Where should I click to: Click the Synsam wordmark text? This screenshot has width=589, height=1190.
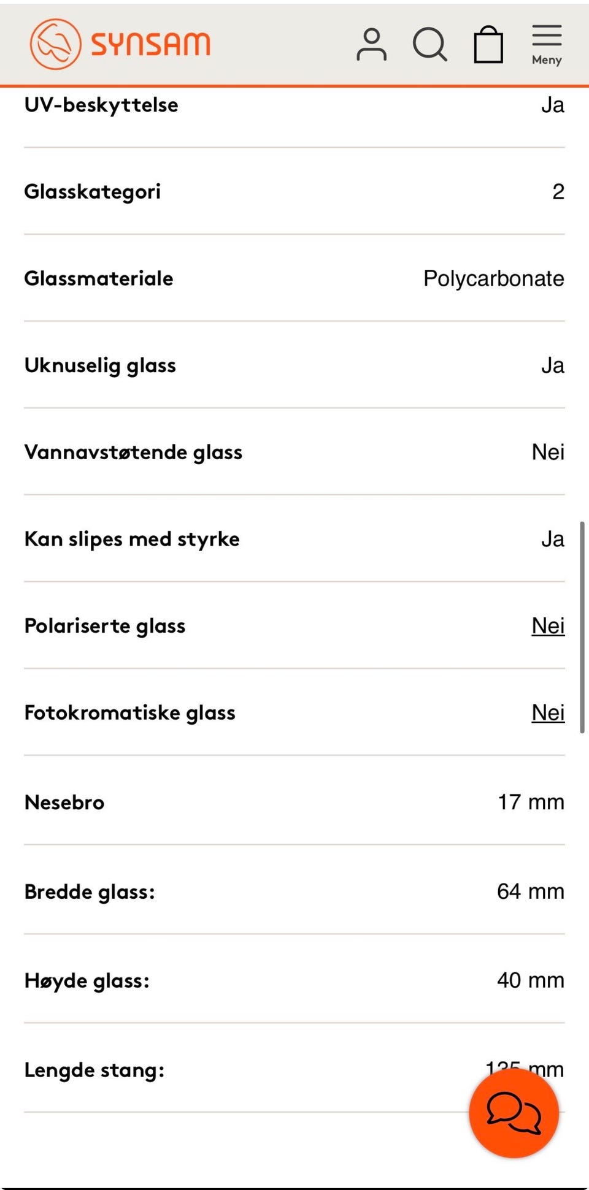pyautogui.click(x=151, y=44)
